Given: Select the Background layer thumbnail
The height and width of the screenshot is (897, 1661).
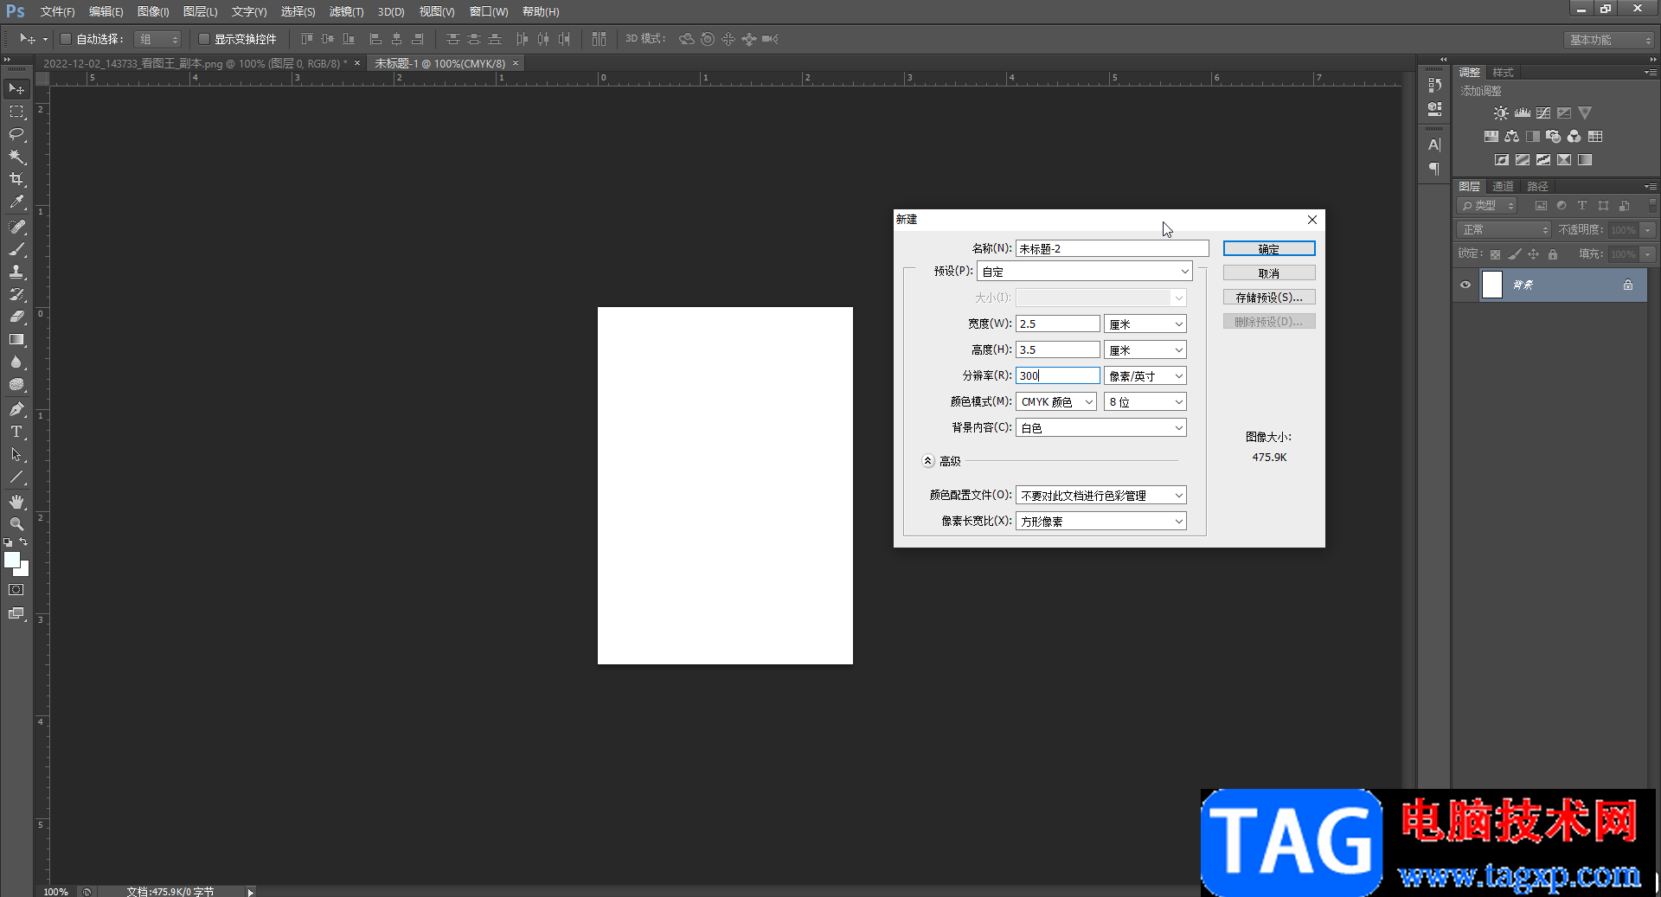Looking at the screenshot, I should 1492,285.
